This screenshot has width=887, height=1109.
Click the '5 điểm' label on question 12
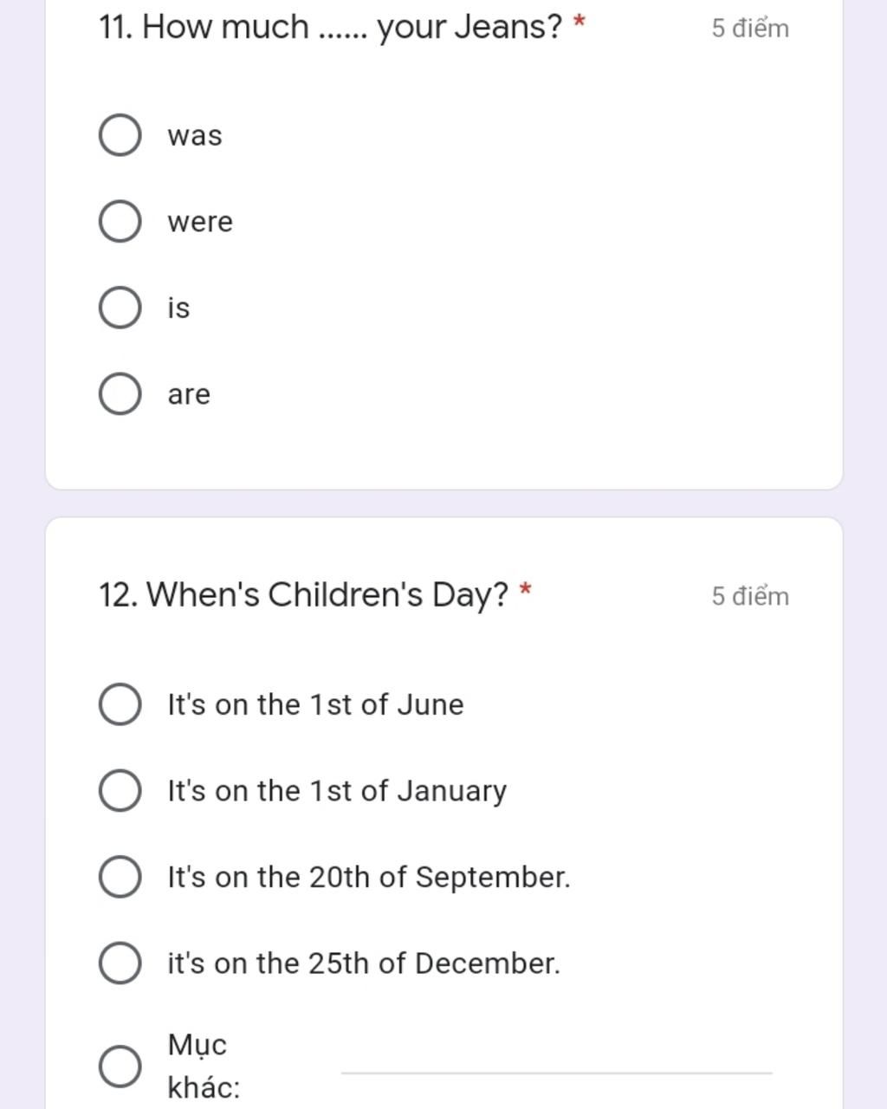pyautogui.click(x=750, y=596)
